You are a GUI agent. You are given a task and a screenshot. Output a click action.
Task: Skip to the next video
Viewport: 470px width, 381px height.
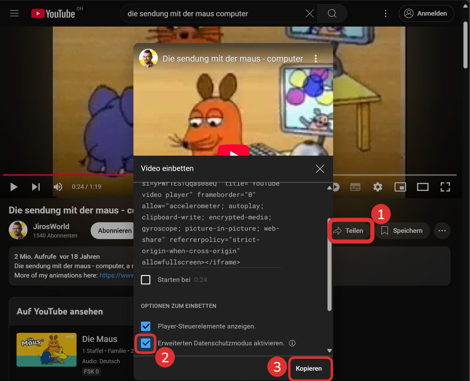(x=36, y=187)
